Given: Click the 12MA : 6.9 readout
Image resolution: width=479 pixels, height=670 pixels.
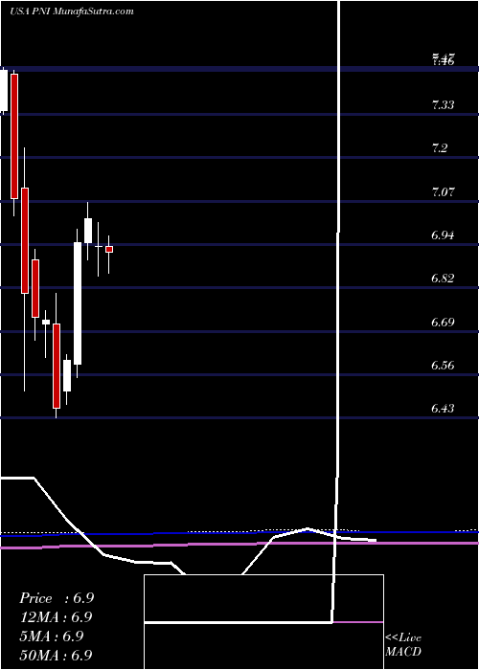Looking at the screenshot, I should (56, 617).
